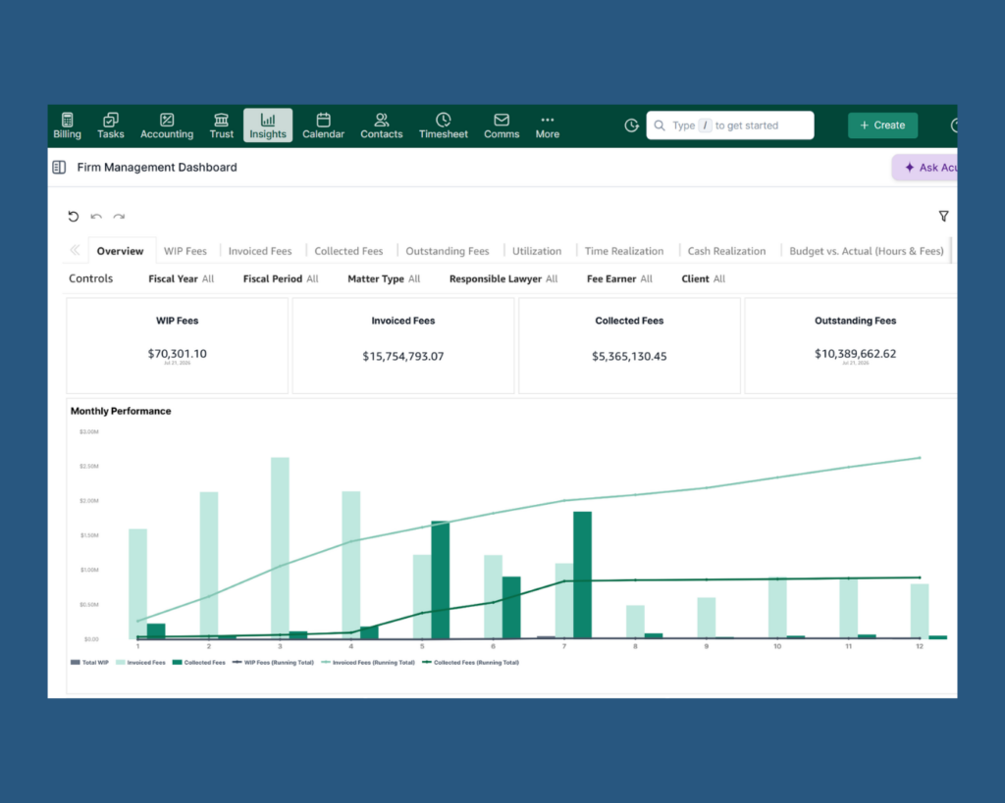
Task: Toggle the sidebar panel icon beside dashboard title
Action: (59, 167)
